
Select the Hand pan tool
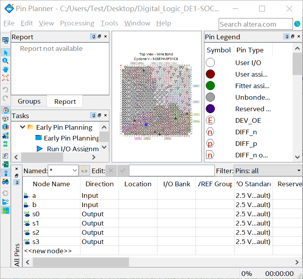(5, 69)
